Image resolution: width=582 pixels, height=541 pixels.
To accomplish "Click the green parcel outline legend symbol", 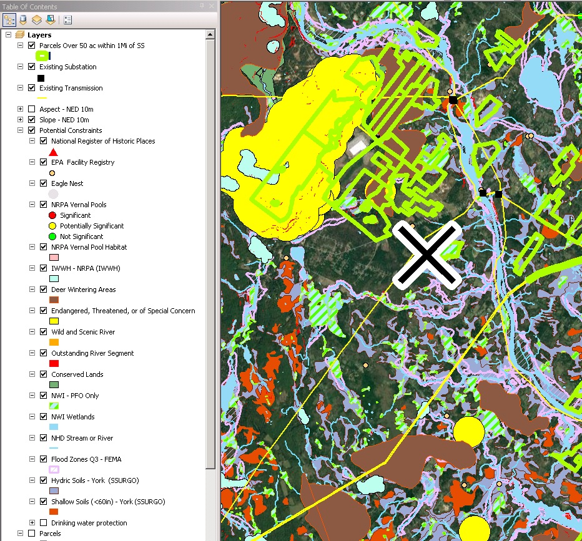I will 43,56.
